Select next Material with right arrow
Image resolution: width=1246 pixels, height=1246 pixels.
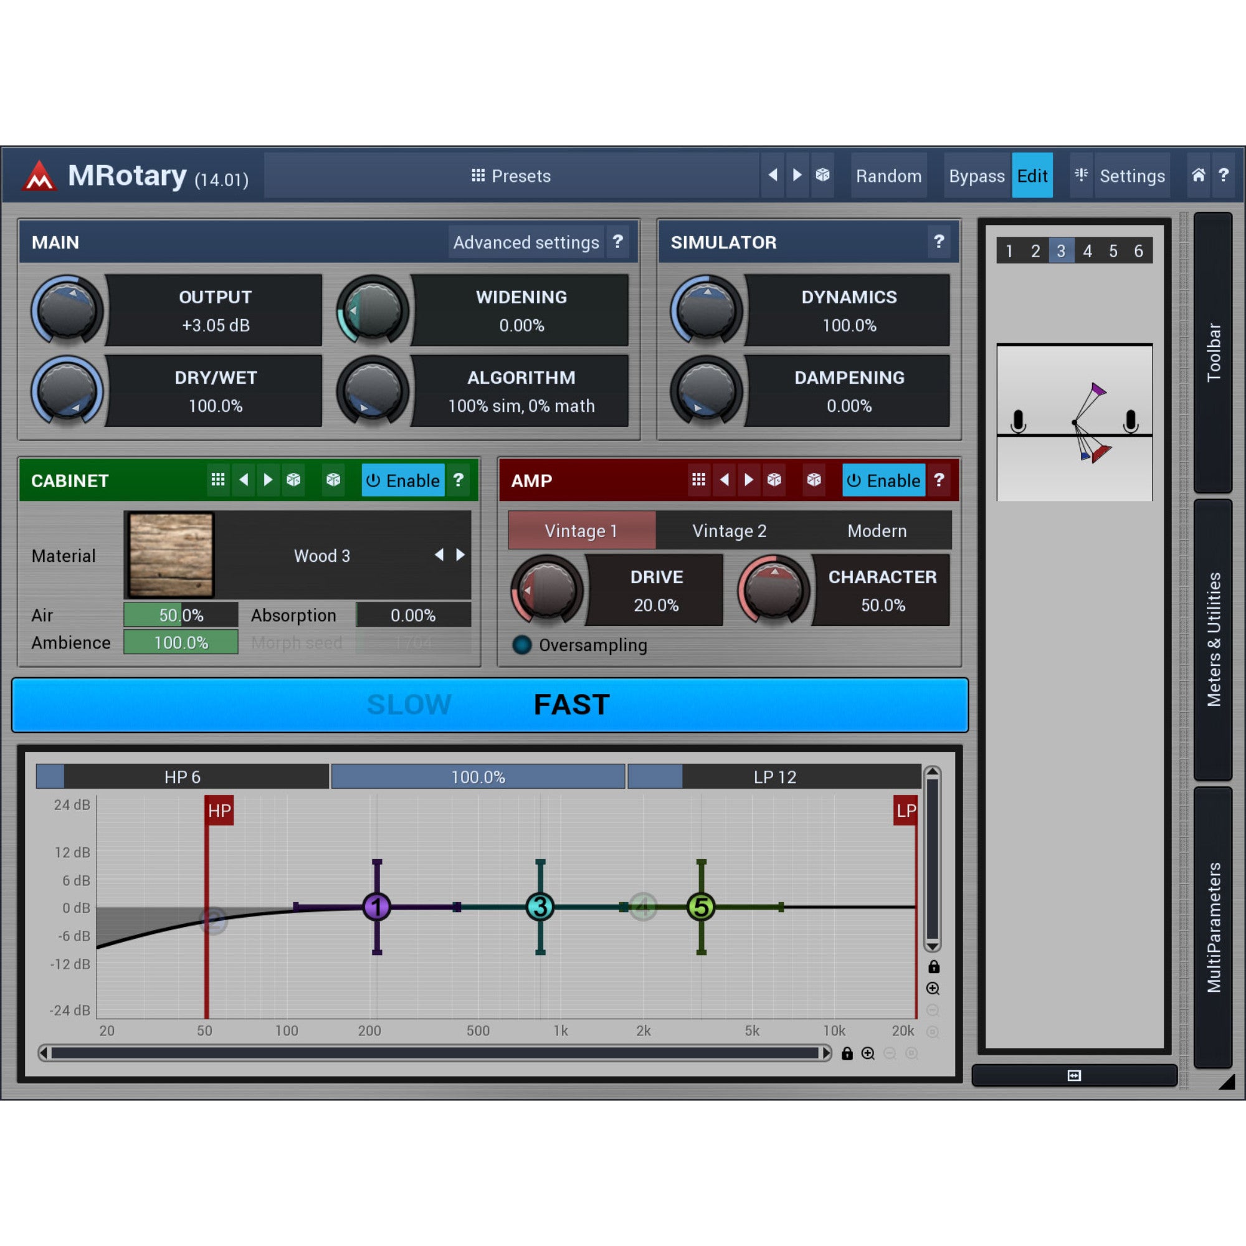pyautogui.click(x=460, y=554)
